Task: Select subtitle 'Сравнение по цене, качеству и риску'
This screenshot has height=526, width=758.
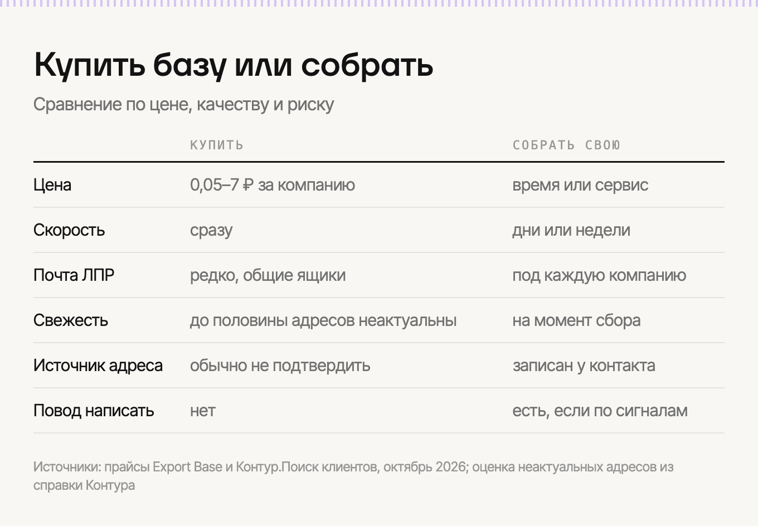Action: (184, 105)
